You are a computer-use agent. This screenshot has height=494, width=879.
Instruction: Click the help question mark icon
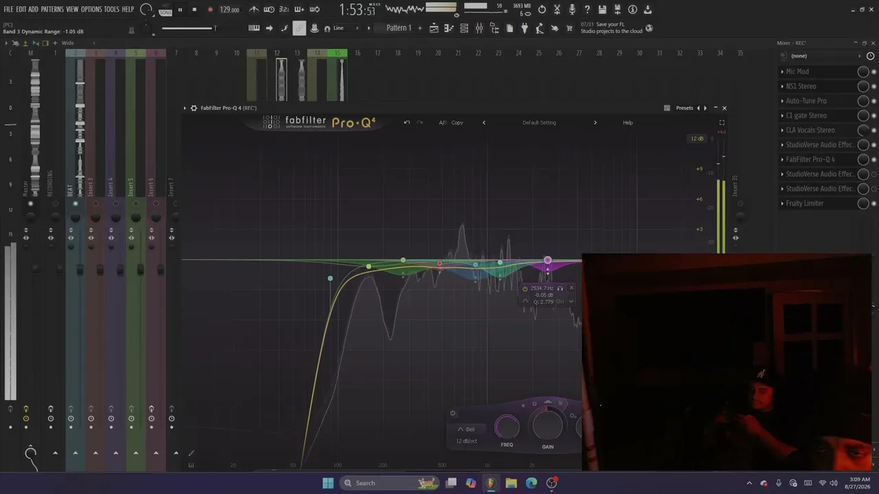click(x=587, y=10)
